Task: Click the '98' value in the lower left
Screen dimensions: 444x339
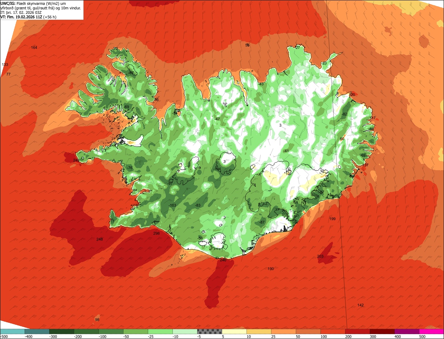Action: (97, 320)
